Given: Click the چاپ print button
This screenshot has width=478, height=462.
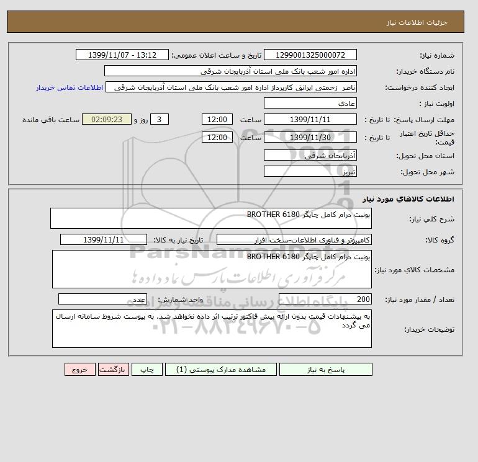Looking at the screenshot, I should (147, 370).
